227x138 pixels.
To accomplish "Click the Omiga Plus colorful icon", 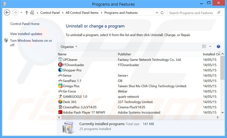I will tap(60, 86).
